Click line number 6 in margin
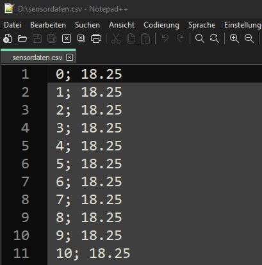The image size is (262, 265). tap(25, 164)
